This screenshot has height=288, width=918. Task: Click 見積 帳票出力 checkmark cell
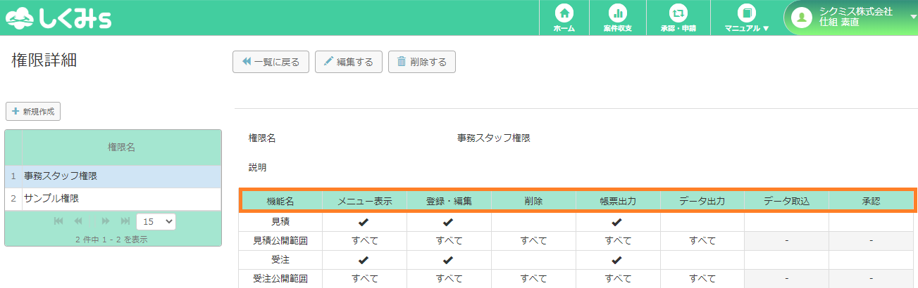tap(617, 222)
